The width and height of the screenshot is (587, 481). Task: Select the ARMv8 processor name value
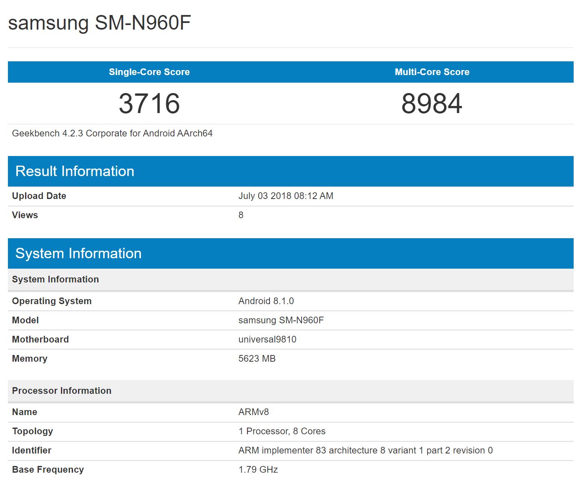(253, 412)
